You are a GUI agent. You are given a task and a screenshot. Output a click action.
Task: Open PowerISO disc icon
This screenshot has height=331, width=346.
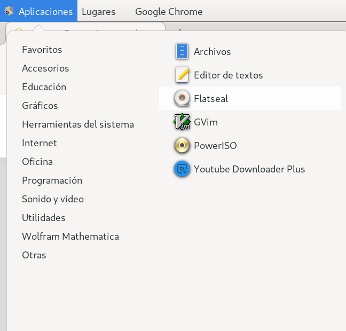coord(183,146)
